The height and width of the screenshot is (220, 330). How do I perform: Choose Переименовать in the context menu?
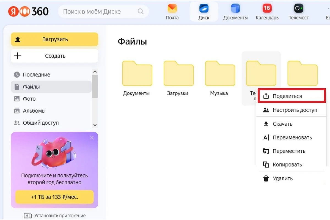coord(291,137)
